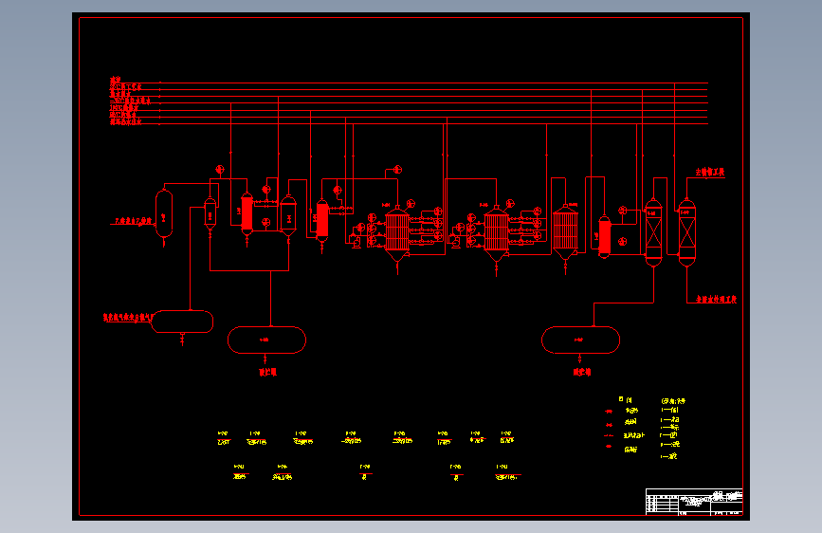Select the first tube-bundle evaporator with conical bottom
Image resolution: width=822 pixels, height=533 pixels.
(x=397, y=234)
